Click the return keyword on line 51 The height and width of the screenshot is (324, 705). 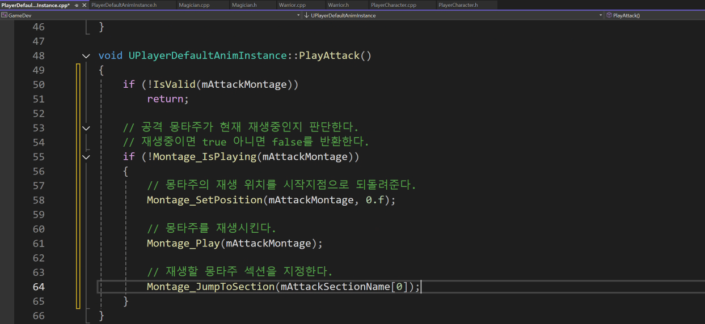pyautogui.click(x=165, y=99)
